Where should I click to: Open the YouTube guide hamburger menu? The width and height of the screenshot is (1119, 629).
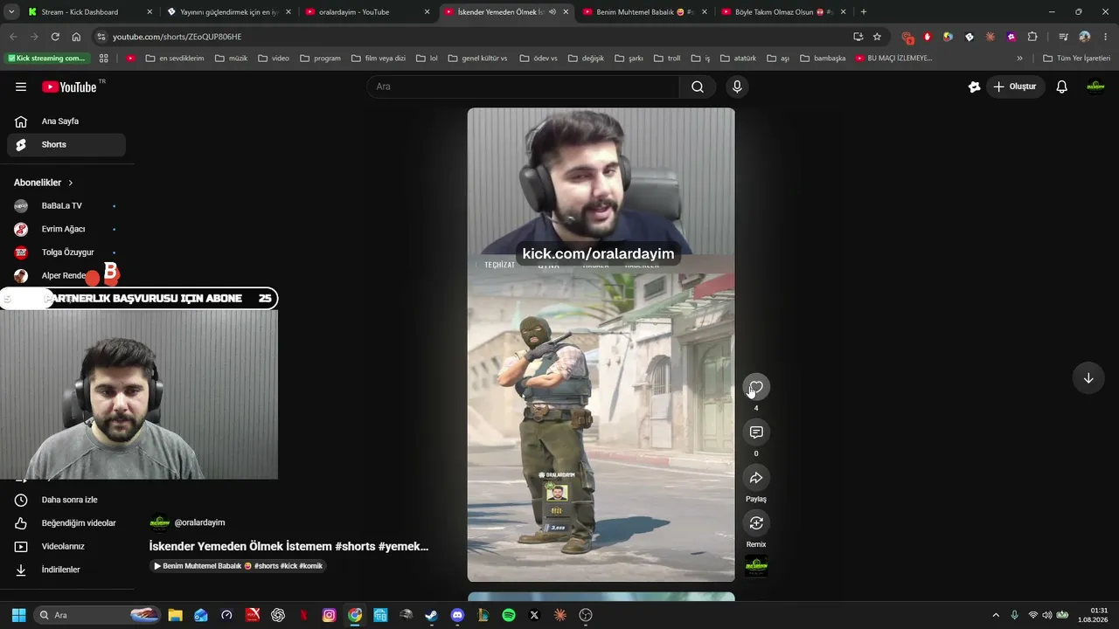point(21,86)
